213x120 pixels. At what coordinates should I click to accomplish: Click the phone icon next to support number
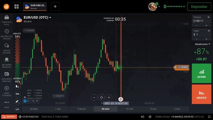coord(20,117)
